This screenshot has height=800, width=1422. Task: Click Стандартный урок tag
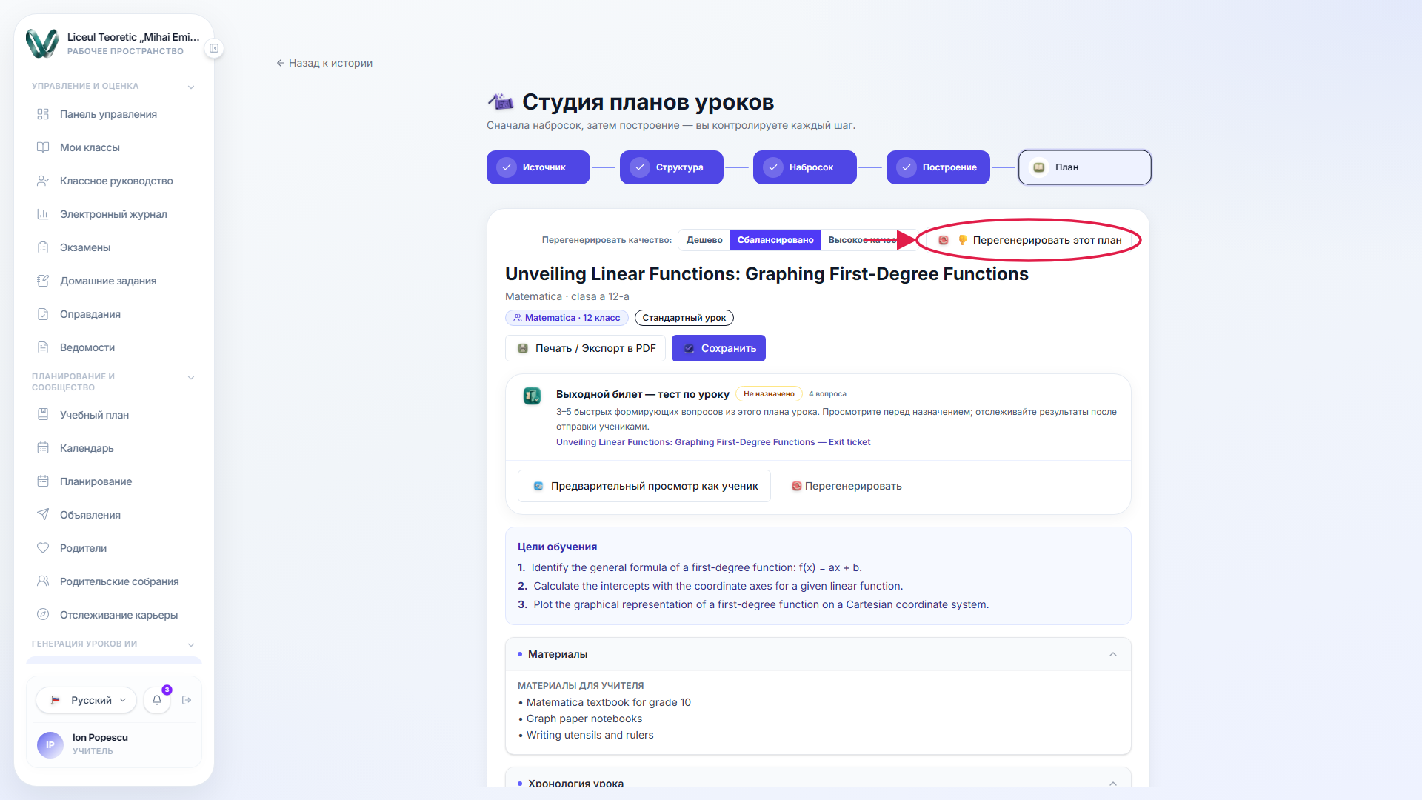[684, 318]
